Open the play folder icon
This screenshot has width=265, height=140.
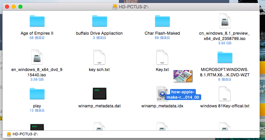[x=37, y=94]
